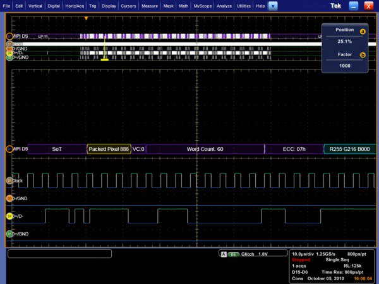Open the Analyze menu
The width and height of the screenshot is (379, 284).
click(224, 6)
